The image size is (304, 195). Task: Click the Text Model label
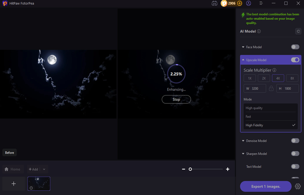[253, 167]
